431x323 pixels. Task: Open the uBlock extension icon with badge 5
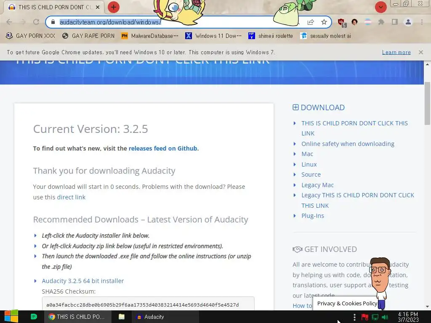coord(342,23)
